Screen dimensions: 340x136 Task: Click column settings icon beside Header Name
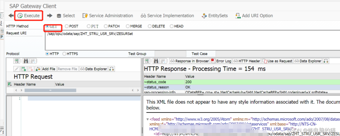click(x=10, y=84)
